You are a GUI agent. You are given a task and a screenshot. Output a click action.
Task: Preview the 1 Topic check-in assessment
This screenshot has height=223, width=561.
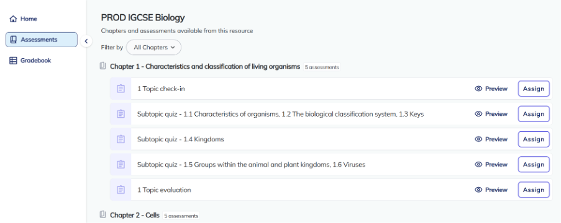point(491,89)
